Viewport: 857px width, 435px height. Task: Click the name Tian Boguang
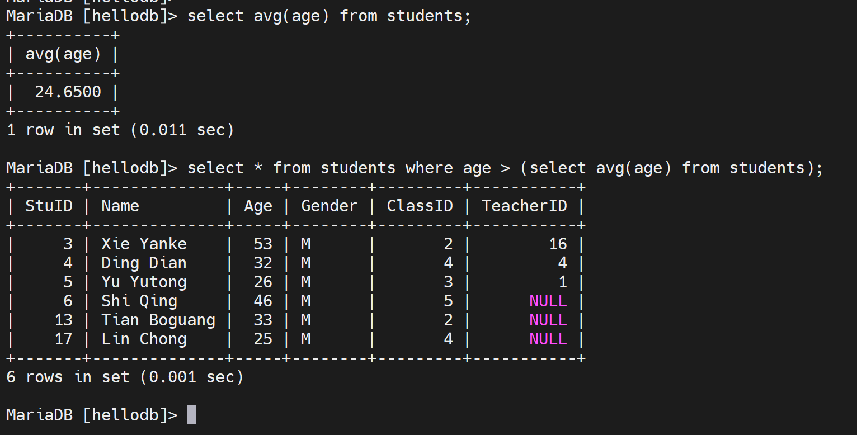[x=158, y=320]
